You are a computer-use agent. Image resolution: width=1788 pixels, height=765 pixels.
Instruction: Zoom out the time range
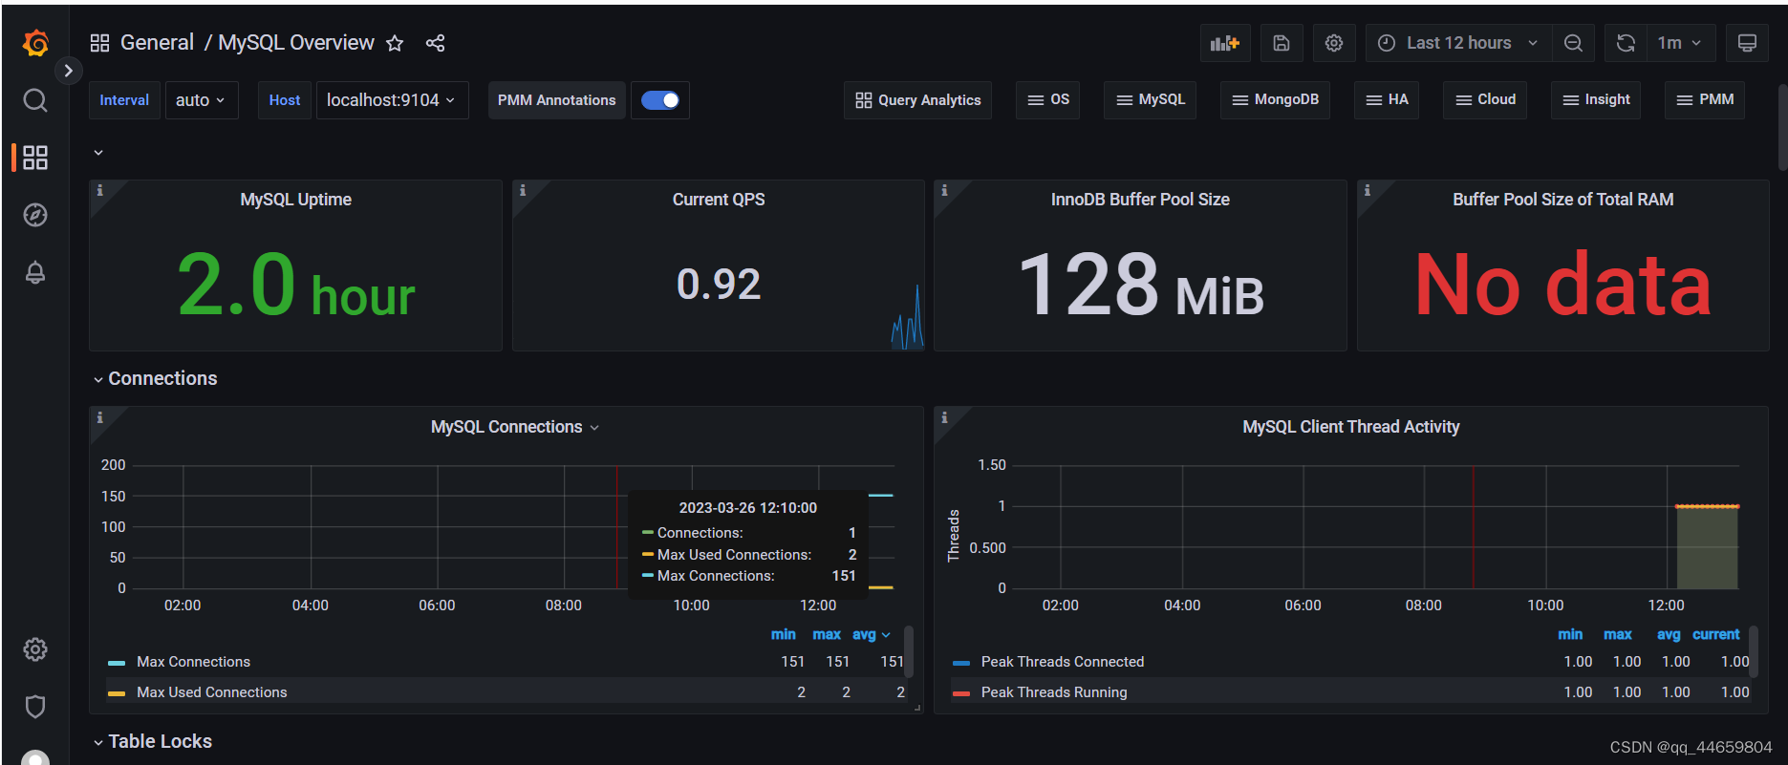[1573, 43]
